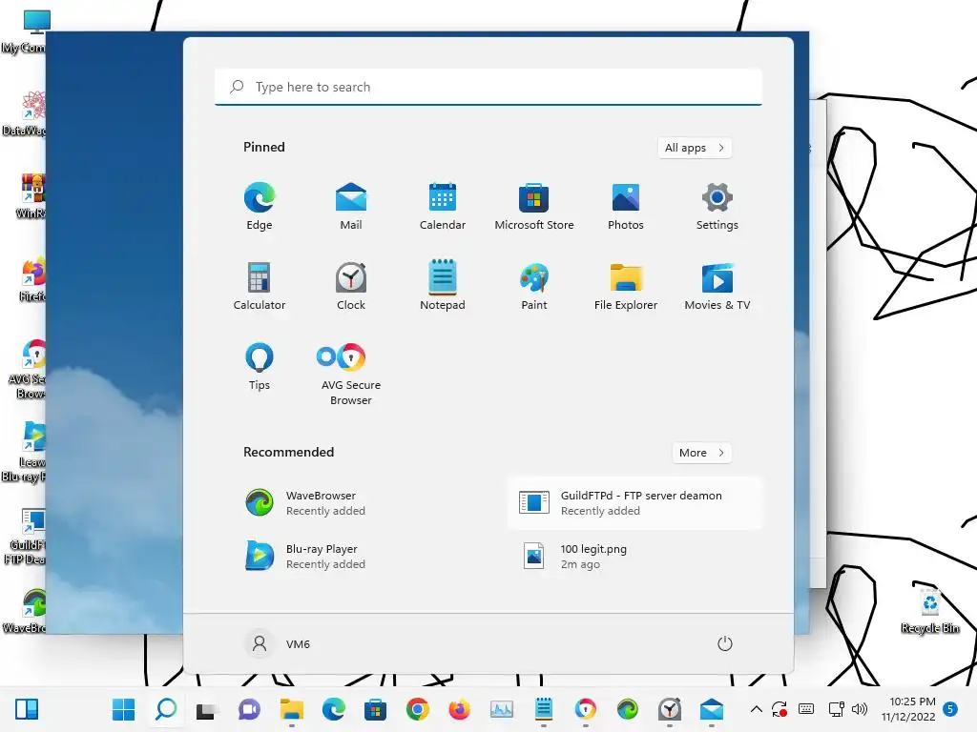Screen dimensions: 977x732
Task: Open the Clock pinned app
Action: coord(351,286)
